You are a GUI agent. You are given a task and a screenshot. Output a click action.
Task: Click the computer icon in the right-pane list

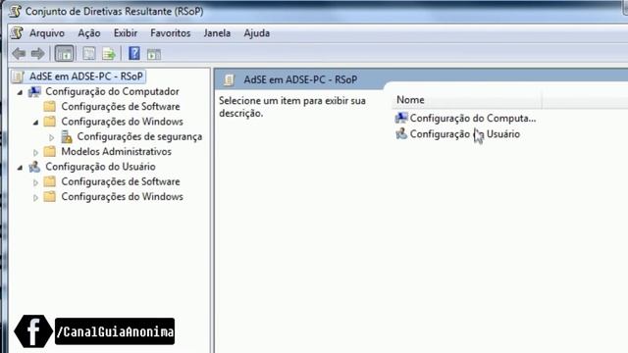[x=401, y=118]
